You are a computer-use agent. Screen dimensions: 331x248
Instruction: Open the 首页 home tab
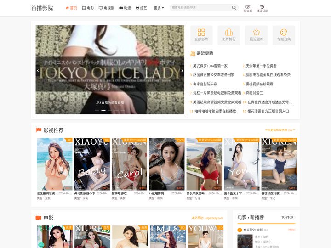pyautogui.click(x=71, y=8)
